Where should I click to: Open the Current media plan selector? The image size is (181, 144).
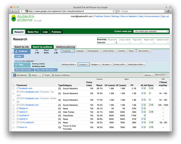[x=151, y=31]
